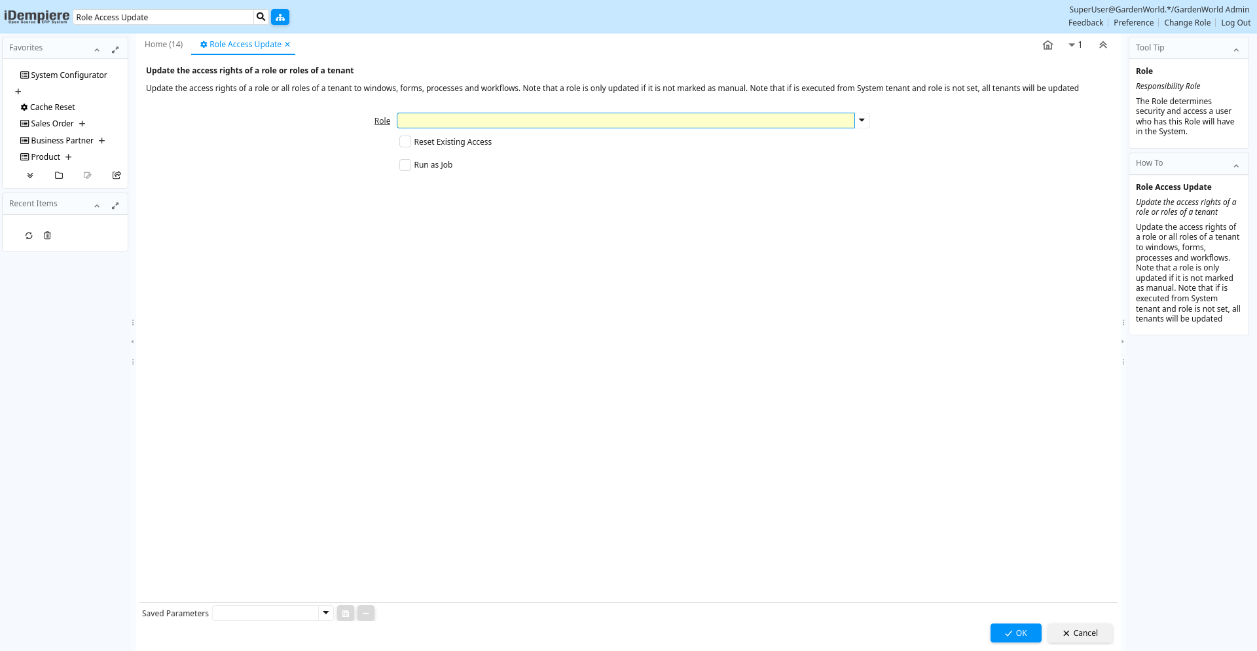Viewport: 1257px width, 651px height.
Task: Click the search magnifier icon
Action: pos(261,17)
